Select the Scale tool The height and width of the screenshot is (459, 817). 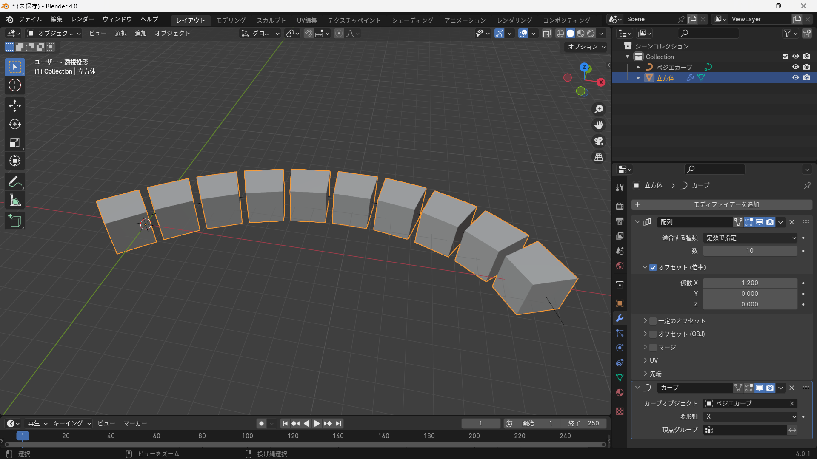(15, 143)
